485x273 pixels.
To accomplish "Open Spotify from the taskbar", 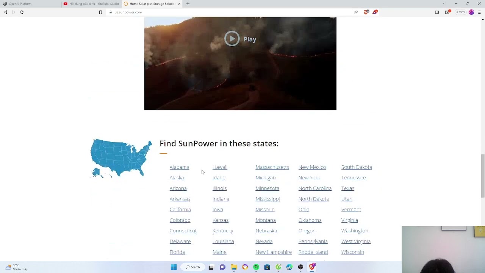I will tap(256, 267).
